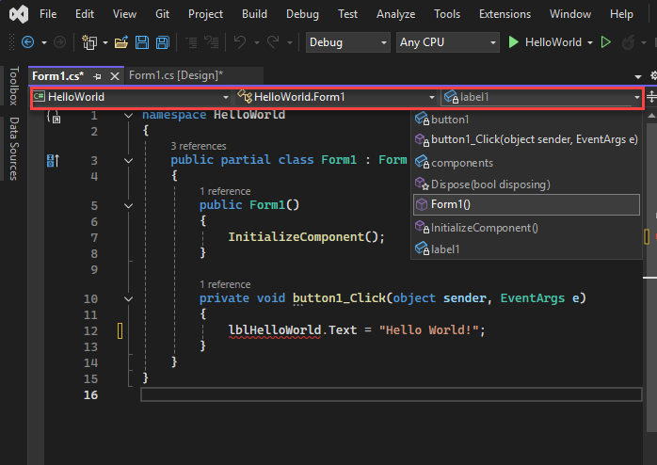Click the Undo arrow icon

point(239,42)
